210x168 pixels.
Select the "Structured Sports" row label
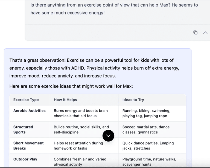click(x=23, y=130)
